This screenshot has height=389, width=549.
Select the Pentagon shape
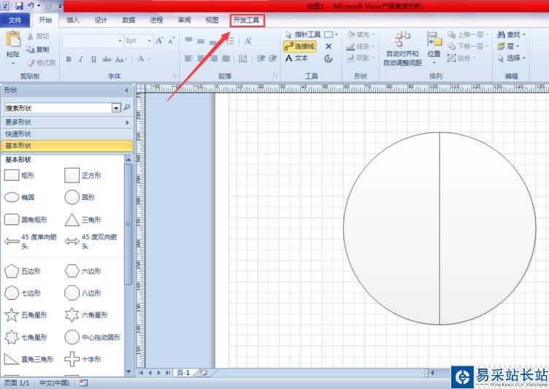[23, 271]
